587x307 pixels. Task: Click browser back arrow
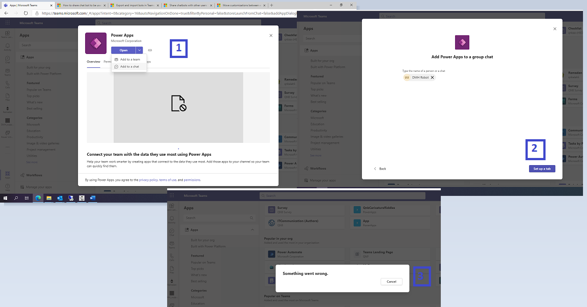(x=7, y=13)
